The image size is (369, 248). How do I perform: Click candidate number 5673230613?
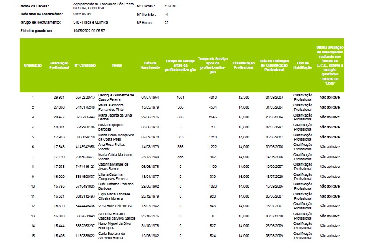(85, 97)
